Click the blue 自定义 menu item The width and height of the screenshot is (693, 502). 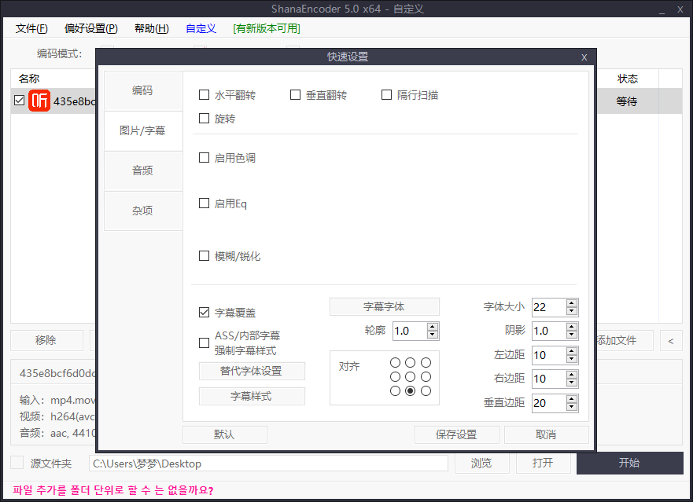tap(201, 29)
